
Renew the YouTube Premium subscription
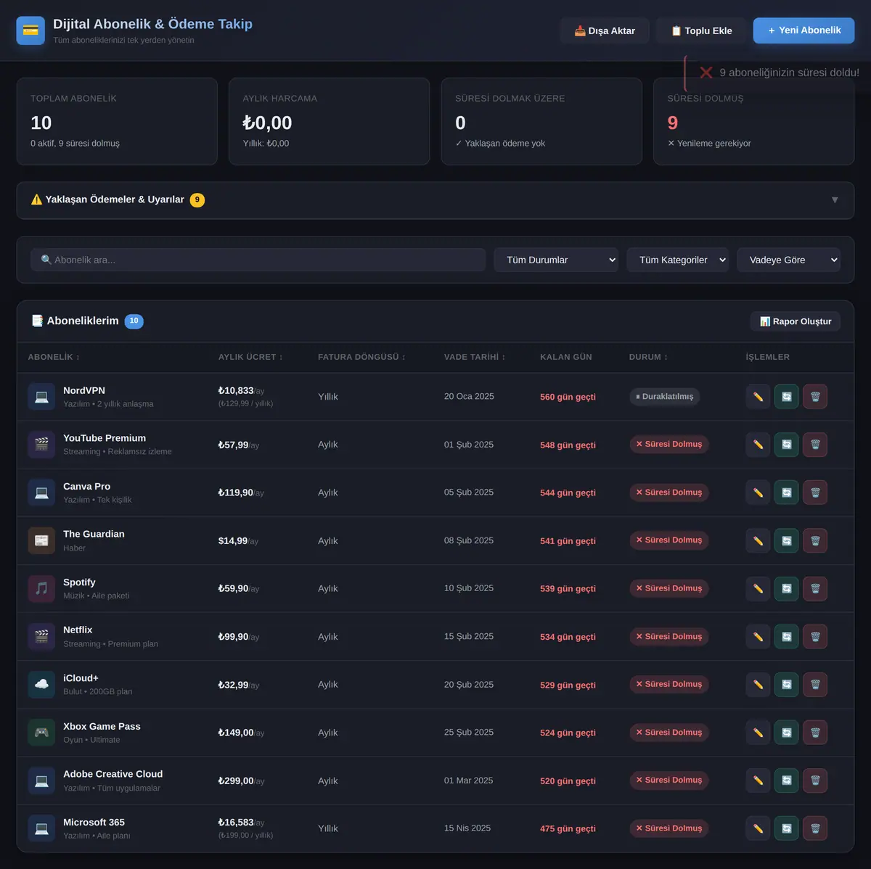click(x=787, y=445)
